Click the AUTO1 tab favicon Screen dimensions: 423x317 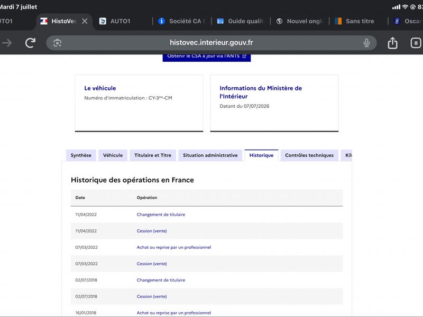103,21
